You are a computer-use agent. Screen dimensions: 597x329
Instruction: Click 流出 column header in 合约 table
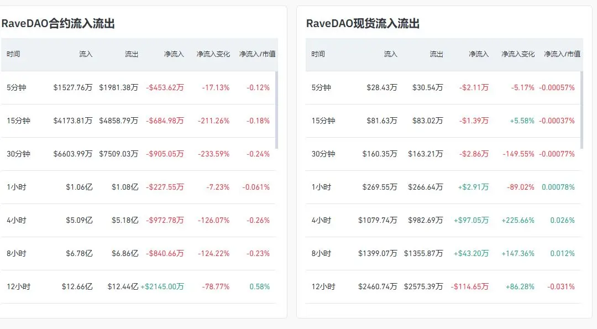(x=132, y=54)
